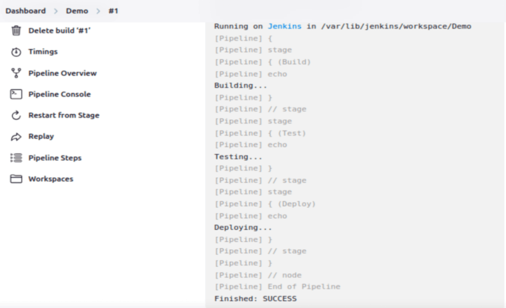Expand the chevron after Demo breadcrumb
This screenshot has height=308, width=506.
tap(98, 11)
